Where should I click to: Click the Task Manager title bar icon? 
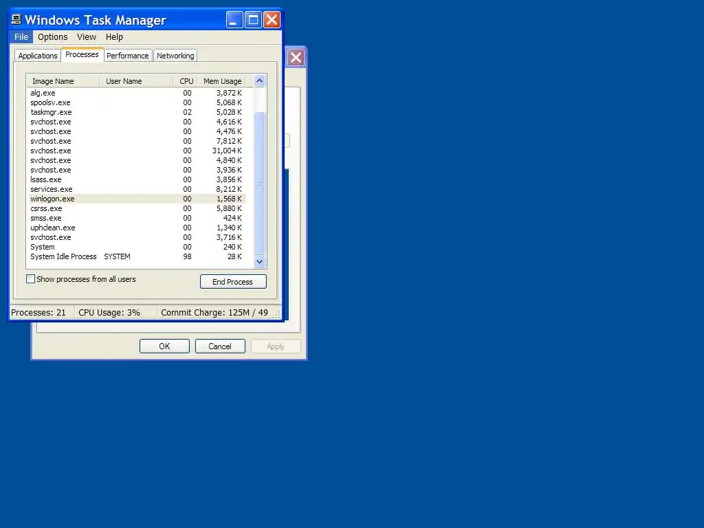coord(16,19)
